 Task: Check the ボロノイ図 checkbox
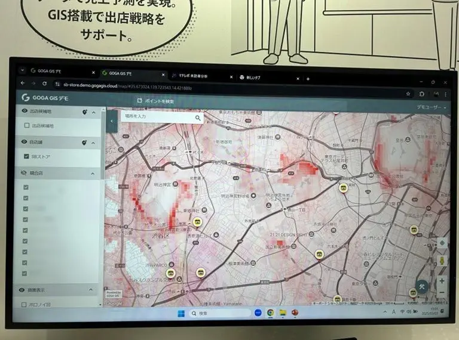point(24,305)
